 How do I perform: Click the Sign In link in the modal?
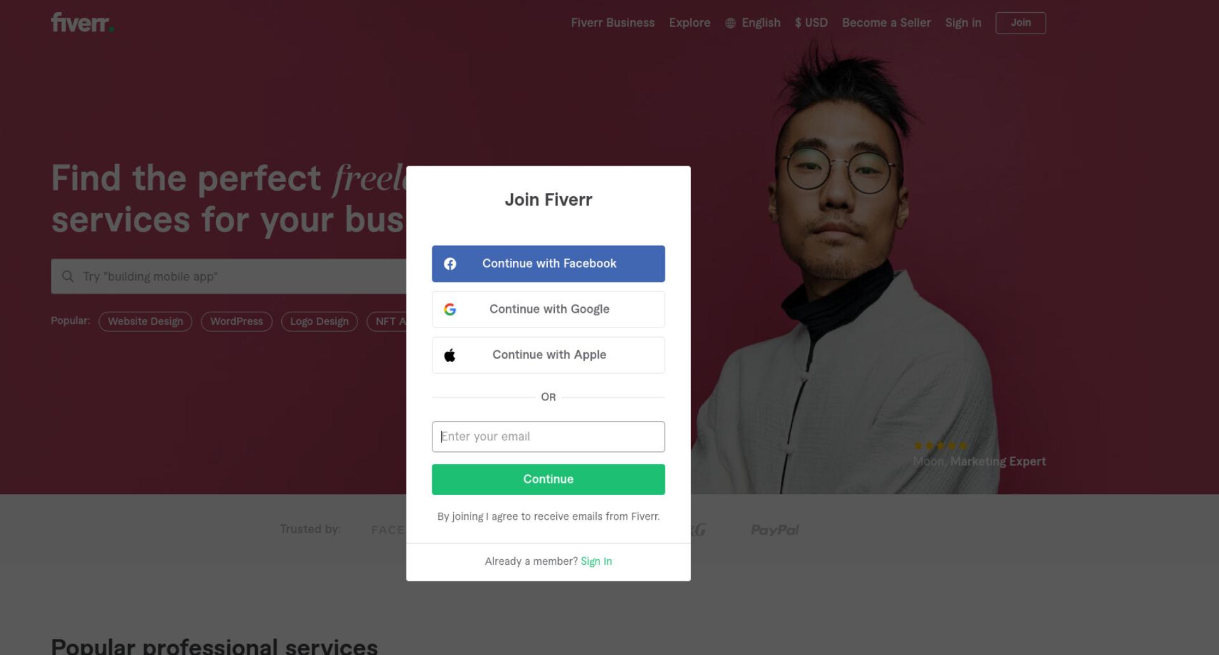click(596, 561)
